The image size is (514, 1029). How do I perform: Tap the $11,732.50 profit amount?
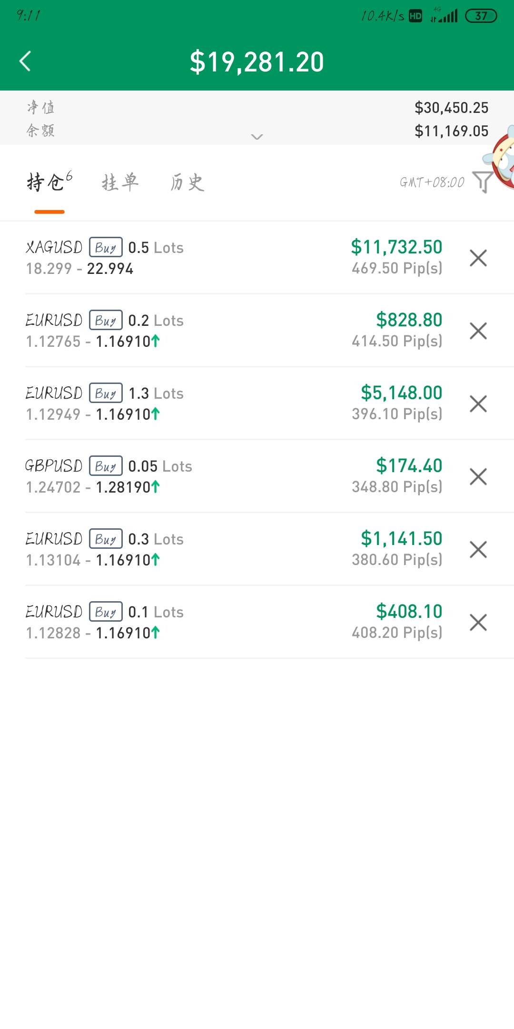[x=396, y=247]
